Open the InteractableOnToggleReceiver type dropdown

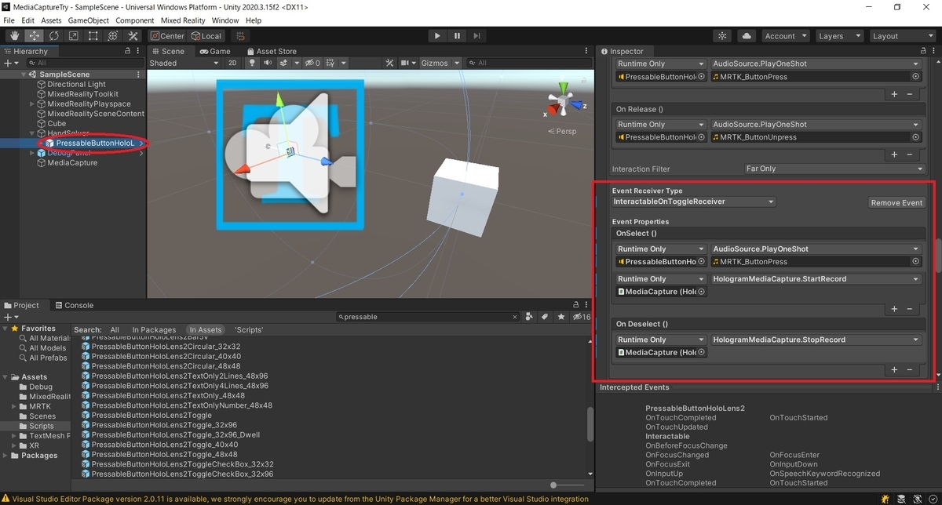694,202
